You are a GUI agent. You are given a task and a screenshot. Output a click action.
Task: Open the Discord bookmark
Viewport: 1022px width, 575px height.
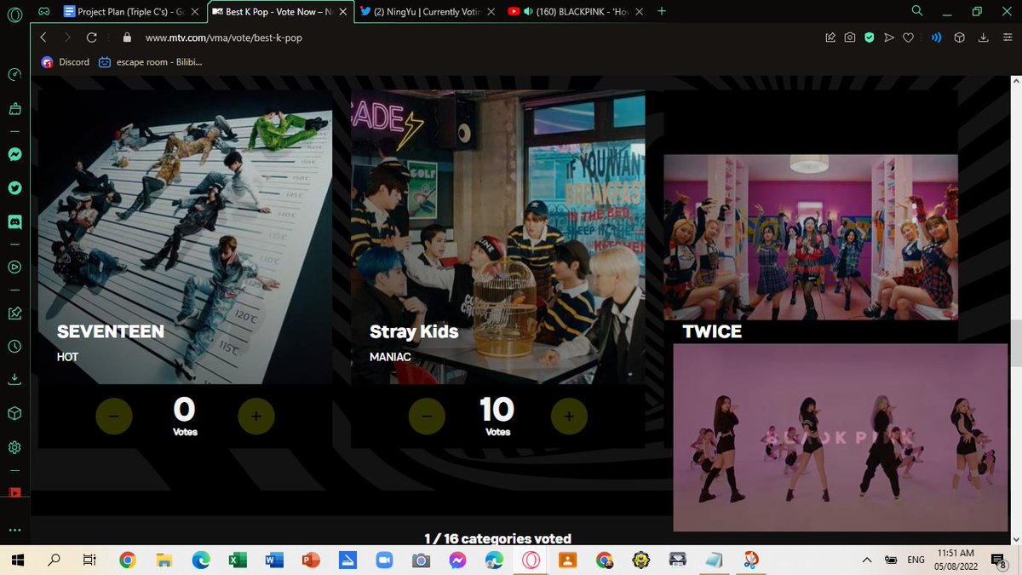[66, 61]
